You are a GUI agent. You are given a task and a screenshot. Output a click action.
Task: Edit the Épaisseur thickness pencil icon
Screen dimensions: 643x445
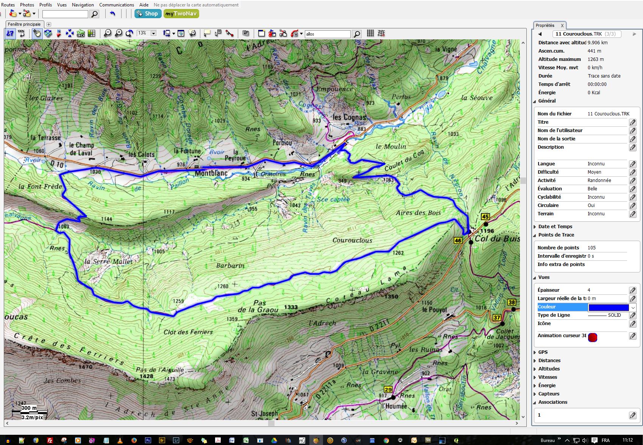(632, 290)
